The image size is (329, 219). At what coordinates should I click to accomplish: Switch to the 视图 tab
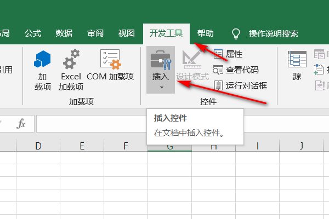pyautogui.click(x=127, y=33)
